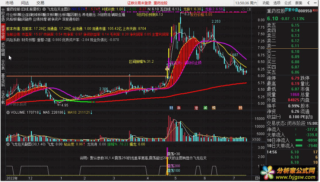The image size is (320, 182).
Task: Click the 冷链物流 concept tag
Action: tap(104, 15)
